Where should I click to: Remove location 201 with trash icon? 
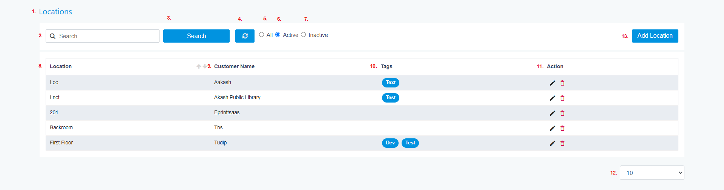[562, 113]
